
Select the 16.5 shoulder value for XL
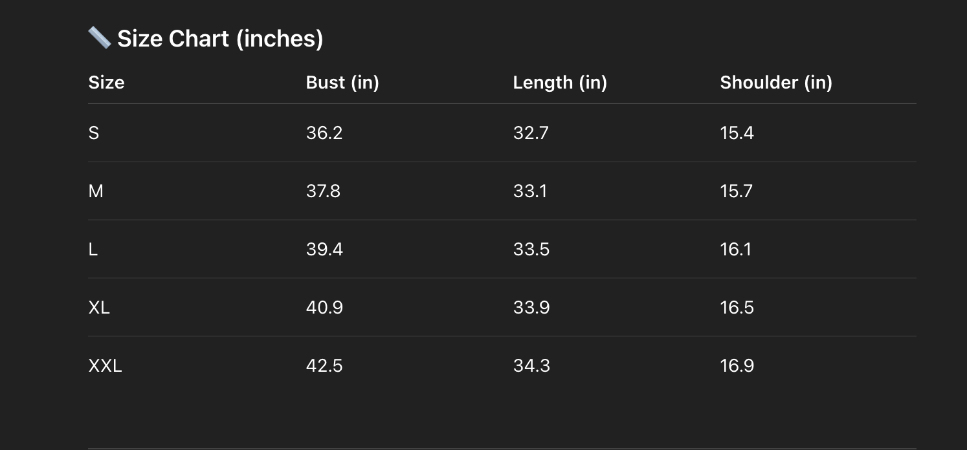pyautogui.click(x=737, y=308)
